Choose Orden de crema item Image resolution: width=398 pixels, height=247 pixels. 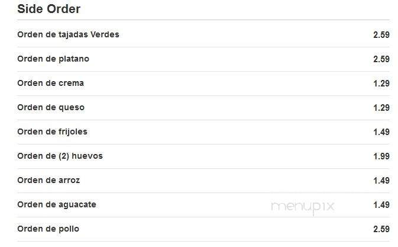(x=50, y=83)
